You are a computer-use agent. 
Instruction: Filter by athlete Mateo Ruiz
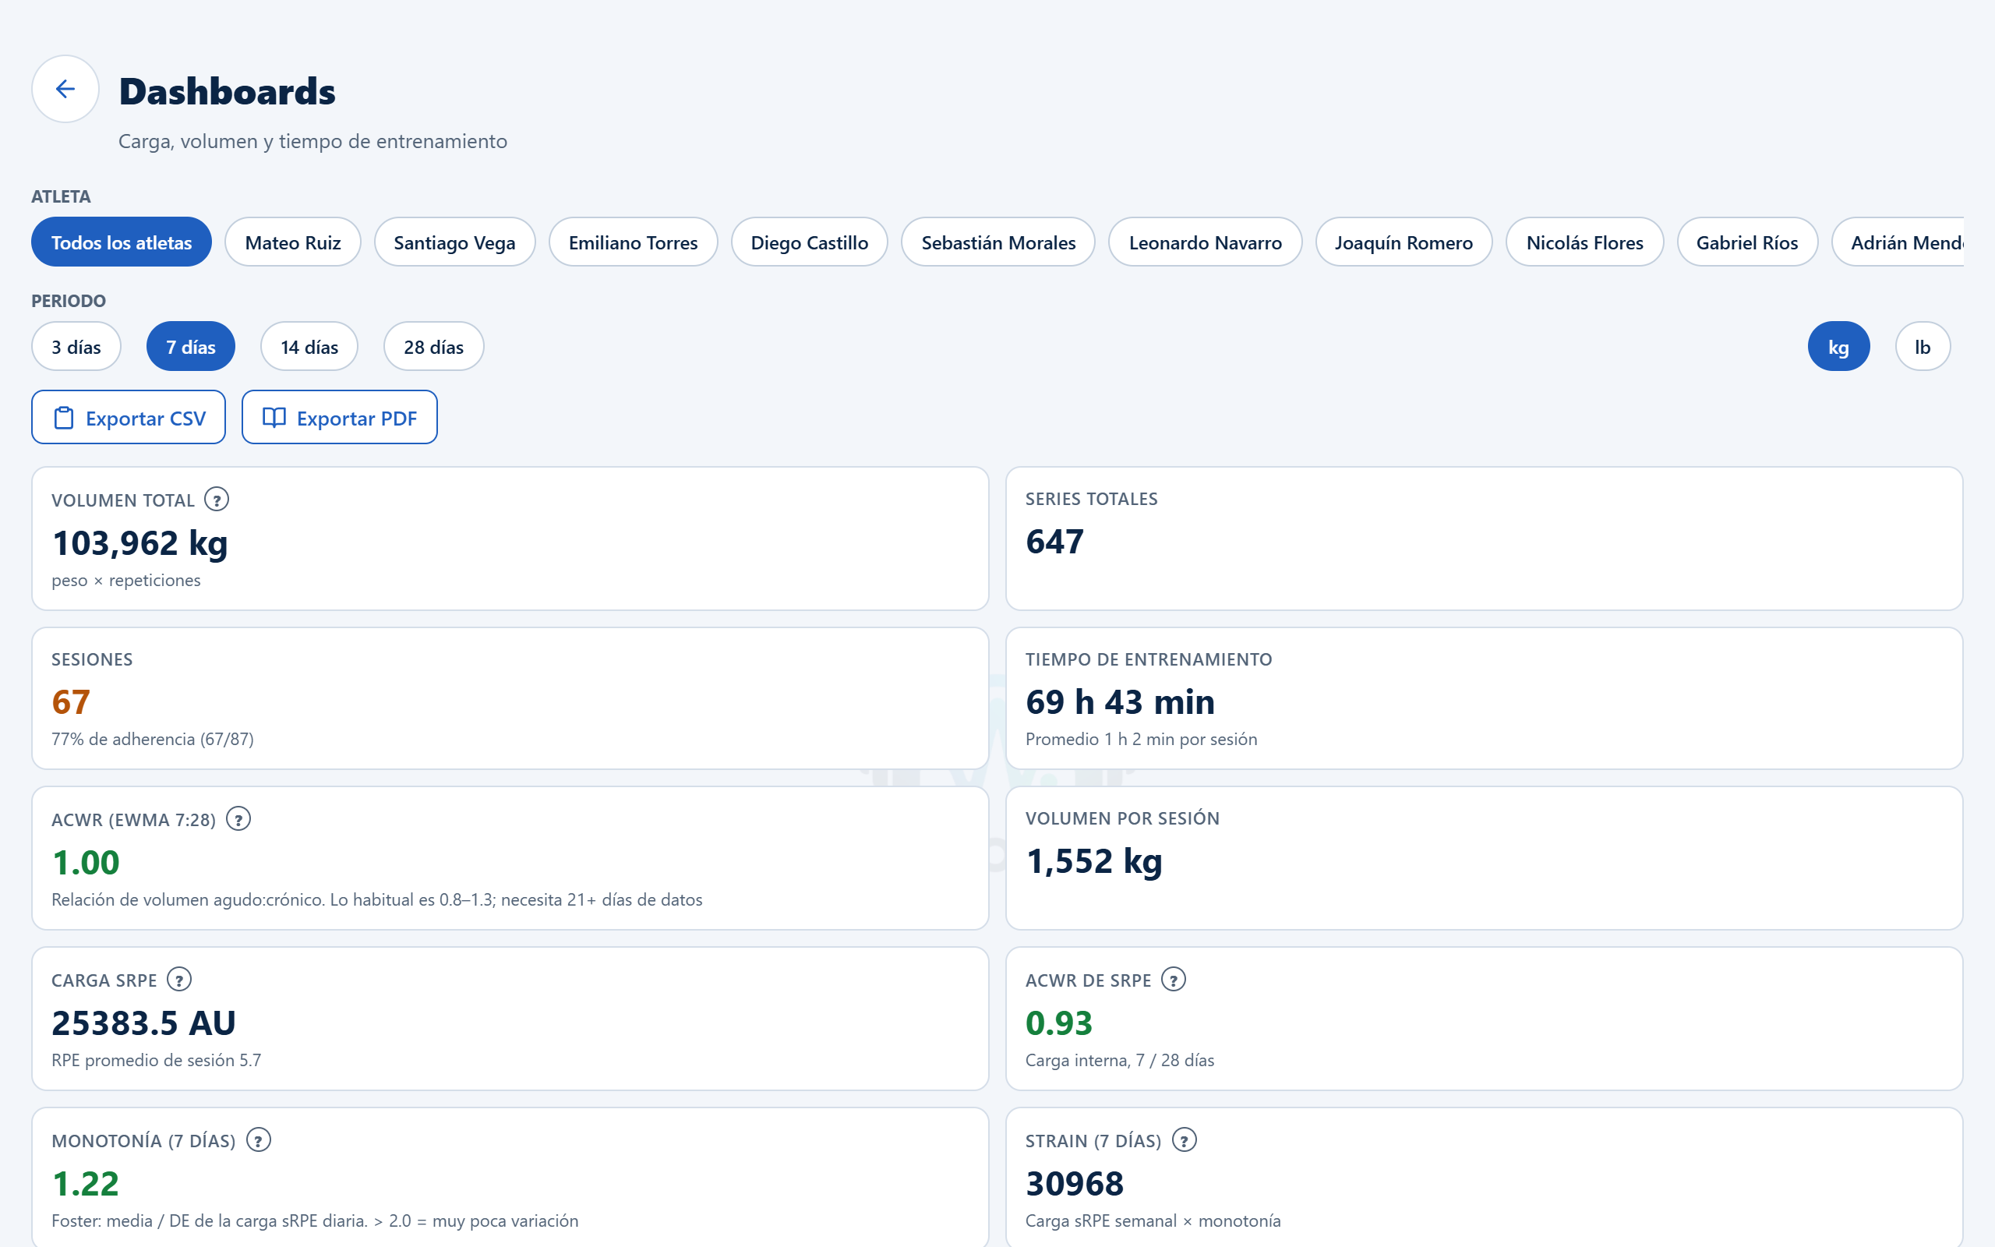(x=293, y=242)
